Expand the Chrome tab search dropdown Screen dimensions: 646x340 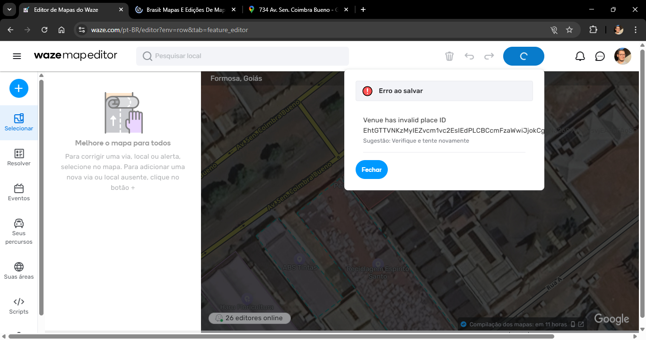9,9
